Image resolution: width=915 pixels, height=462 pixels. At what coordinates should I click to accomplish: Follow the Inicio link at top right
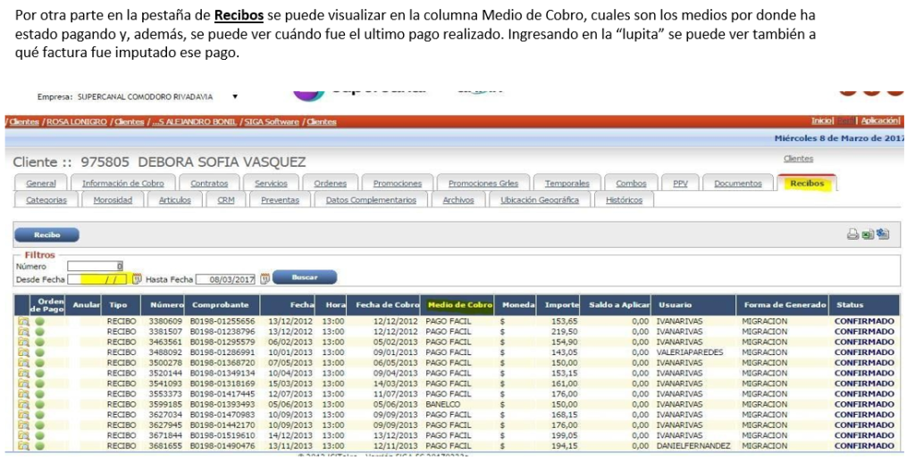tap(821, 120)
